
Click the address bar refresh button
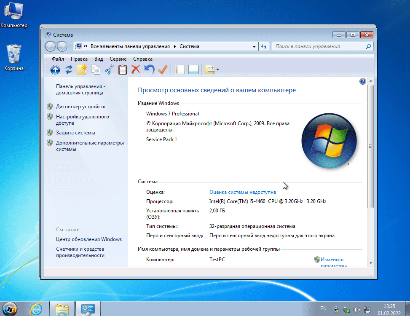264,46
